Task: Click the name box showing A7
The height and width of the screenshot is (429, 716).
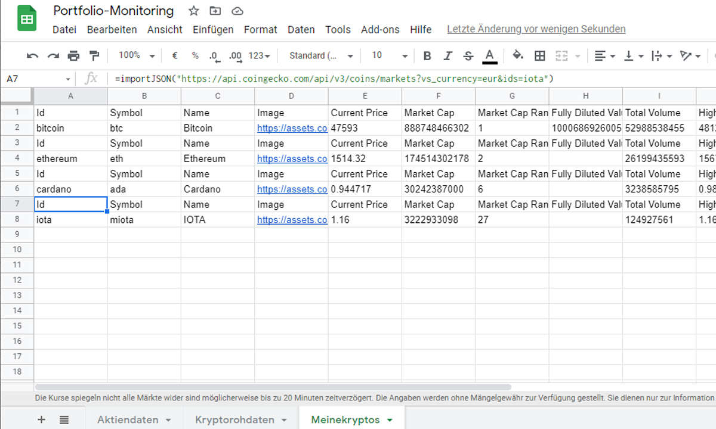Action: pyautogui.click(x=39, y=79)
